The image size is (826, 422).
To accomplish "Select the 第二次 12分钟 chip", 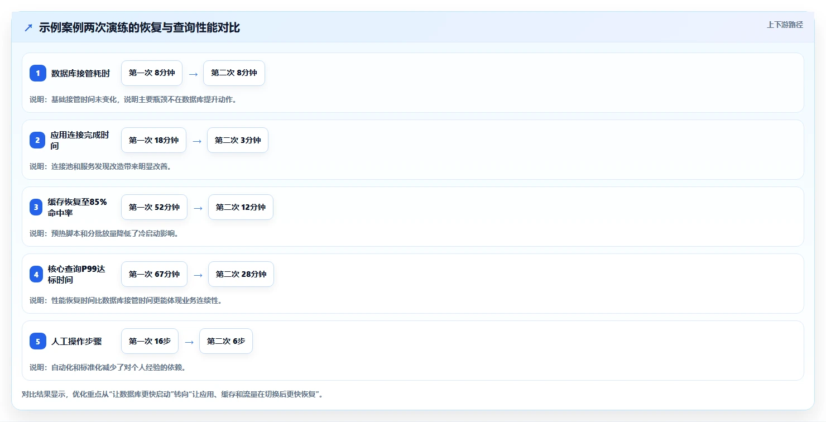I will (x=241, y=207).
